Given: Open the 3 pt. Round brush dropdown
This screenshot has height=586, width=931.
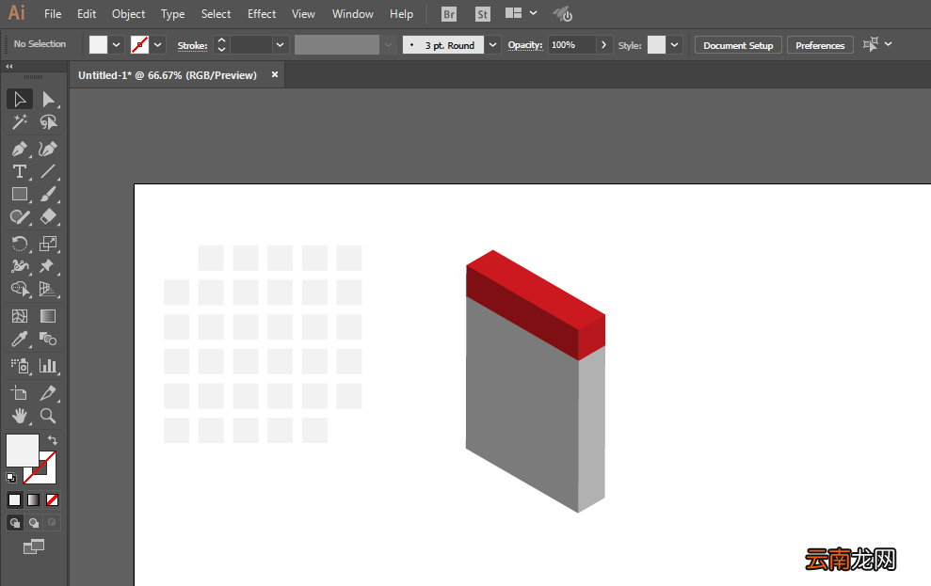Looking at the screenshot, I should [x=493, y=45].
